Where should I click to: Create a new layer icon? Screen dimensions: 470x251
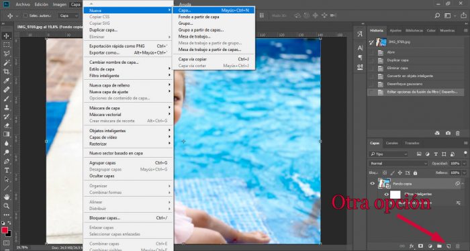[x=449, y=246]
